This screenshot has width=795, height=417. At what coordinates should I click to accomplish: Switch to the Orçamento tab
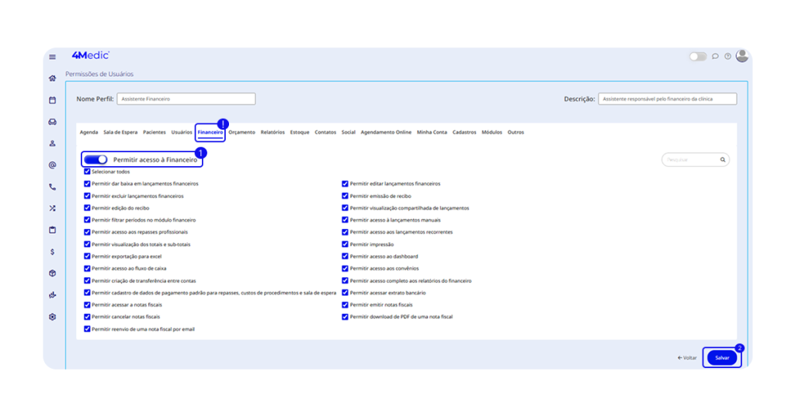[241, 133]
